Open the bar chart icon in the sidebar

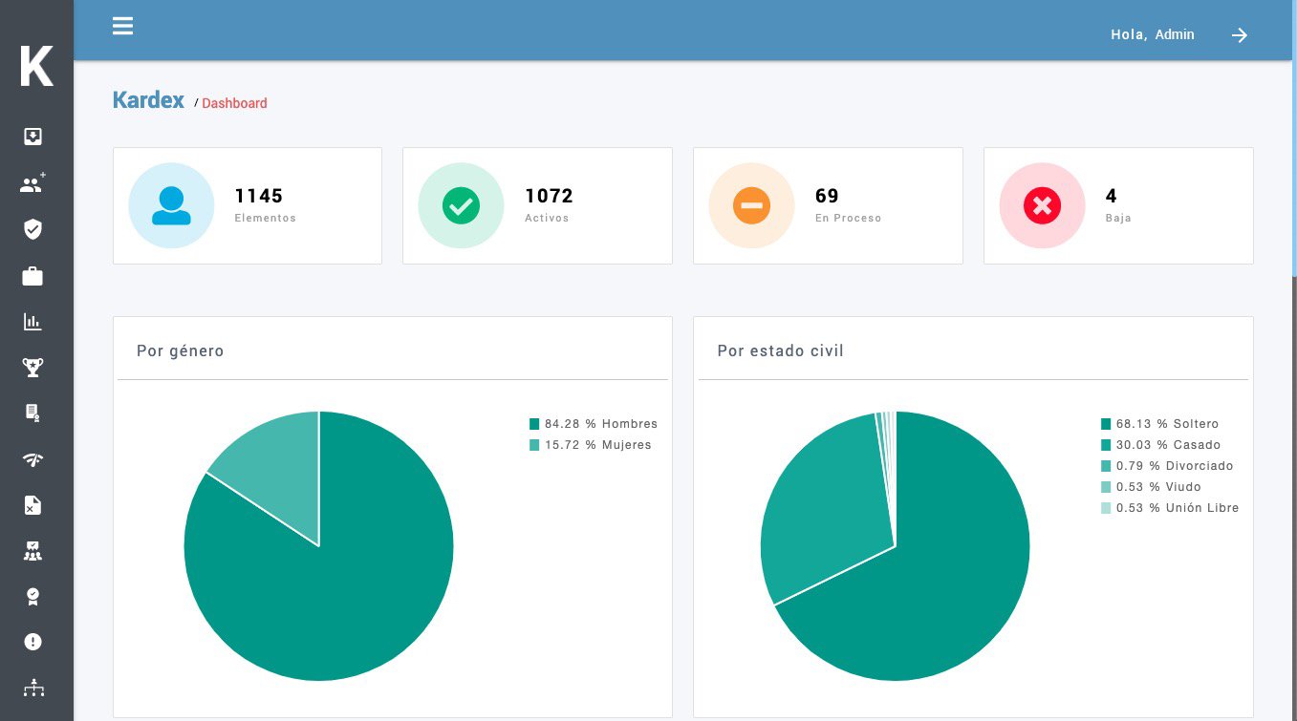[x=32, y=322]
